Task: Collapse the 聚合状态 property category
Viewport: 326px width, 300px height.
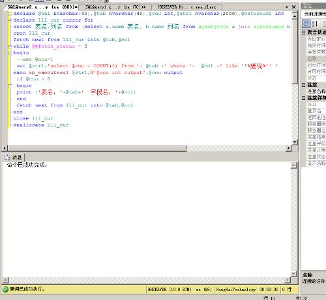Action: (x=304, y=33)
